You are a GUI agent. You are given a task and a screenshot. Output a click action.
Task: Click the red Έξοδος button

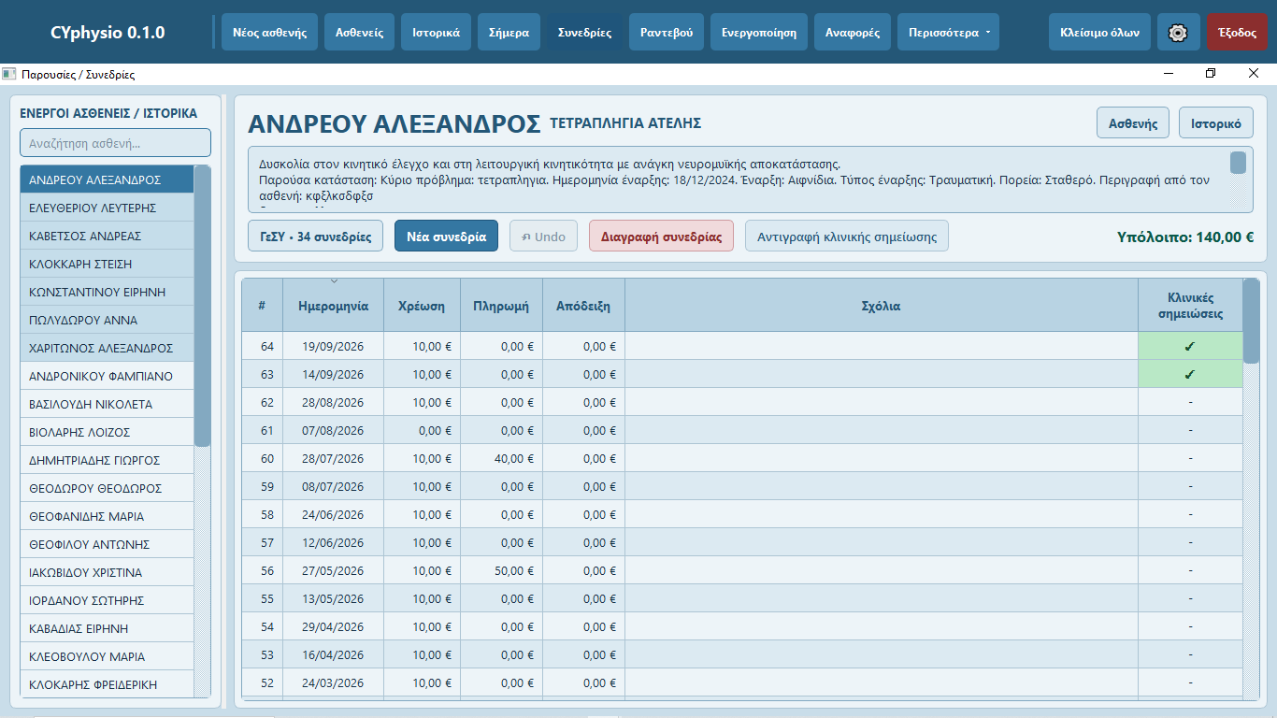[x=1237, y=32]
